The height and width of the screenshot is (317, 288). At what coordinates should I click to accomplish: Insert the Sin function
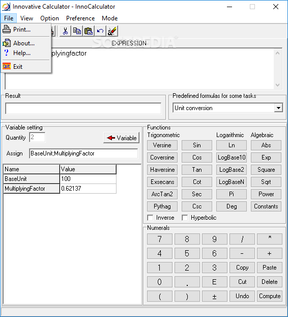(197, 145)
